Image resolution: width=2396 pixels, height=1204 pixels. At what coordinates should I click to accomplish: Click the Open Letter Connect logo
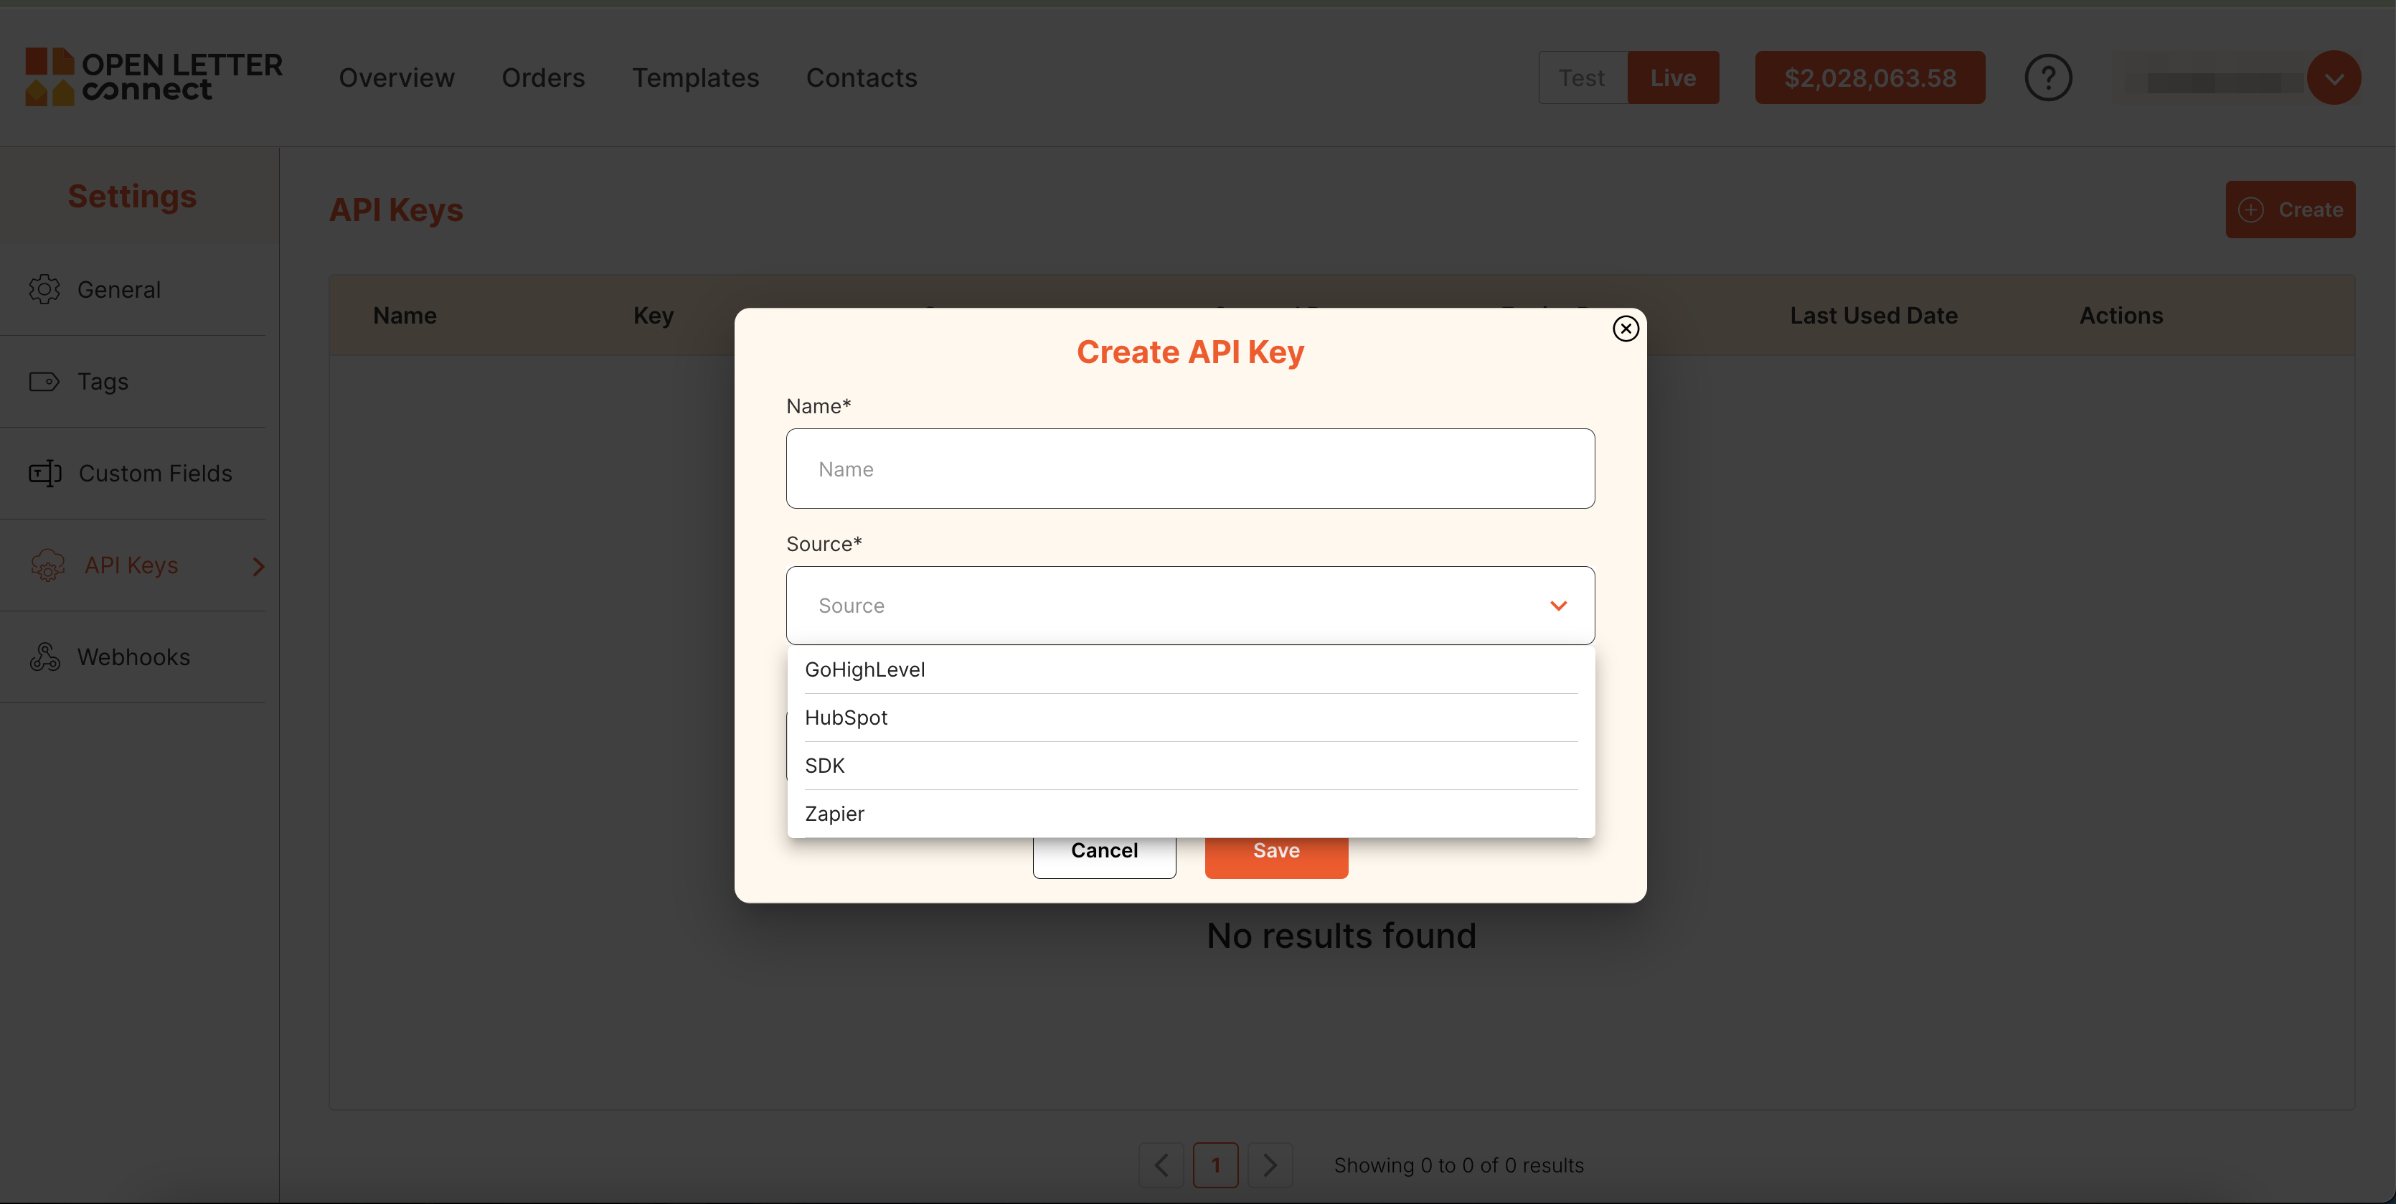[x=154, y=77]
